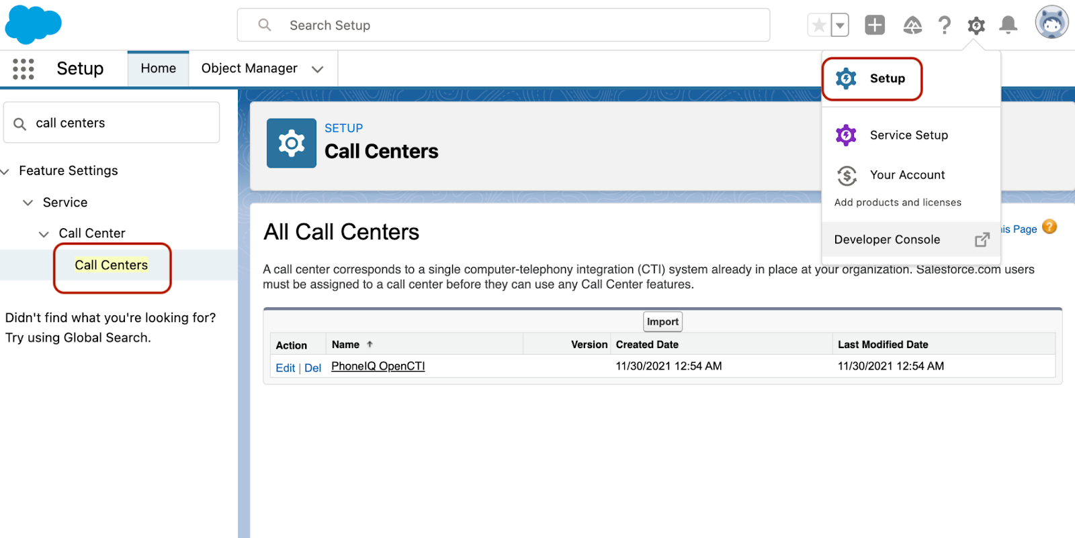The width and height of the screenshot is (1075, 538).
Task: Click the SETUP breadcrumb label
Action: pos(343,128)
